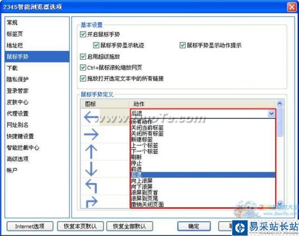Select the 鼠标手势 settings section
This screenshot has height=236, width=299.
coord(37,57)
